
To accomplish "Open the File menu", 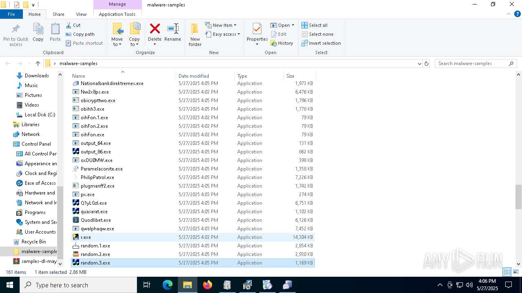I will 11,14.
